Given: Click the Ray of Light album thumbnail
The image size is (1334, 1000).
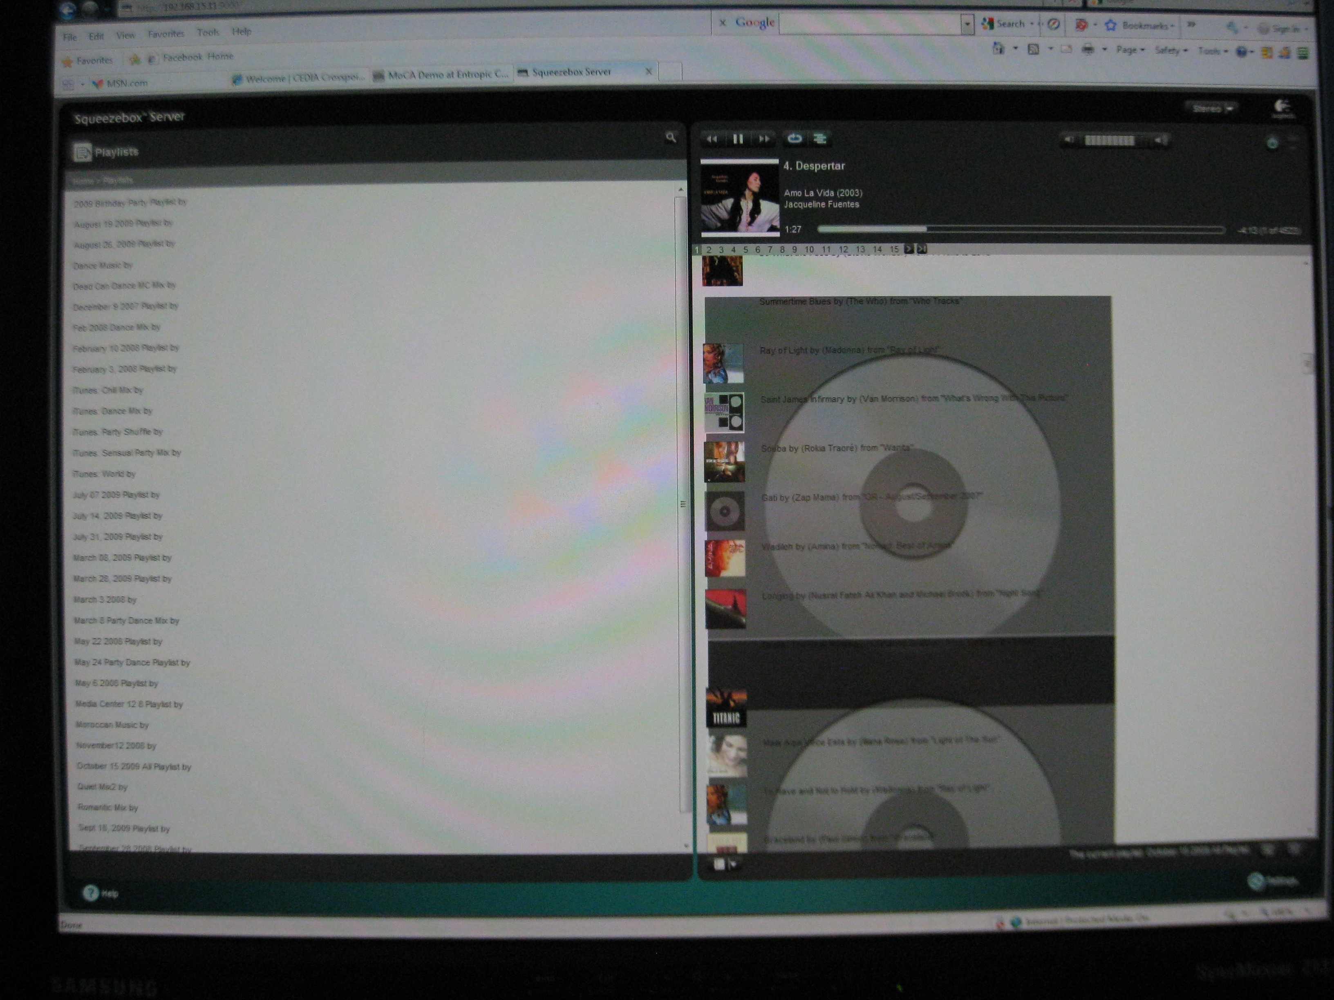Looking at the screenshot, I should (x=723, y=364).
